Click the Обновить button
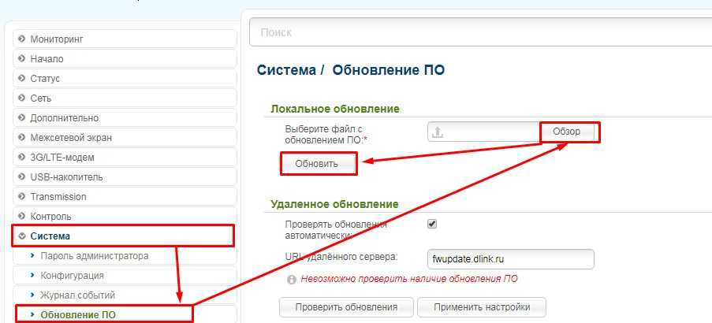This screenshot has height=323, width=712. pos(316,164)
